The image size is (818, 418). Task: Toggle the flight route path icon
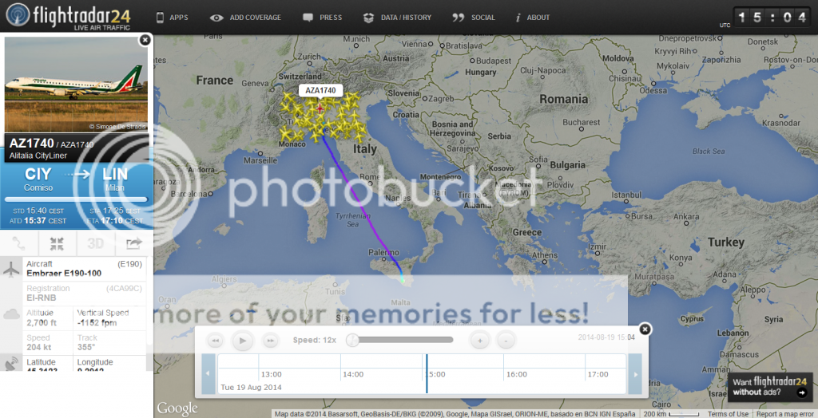tap(19, 244)
